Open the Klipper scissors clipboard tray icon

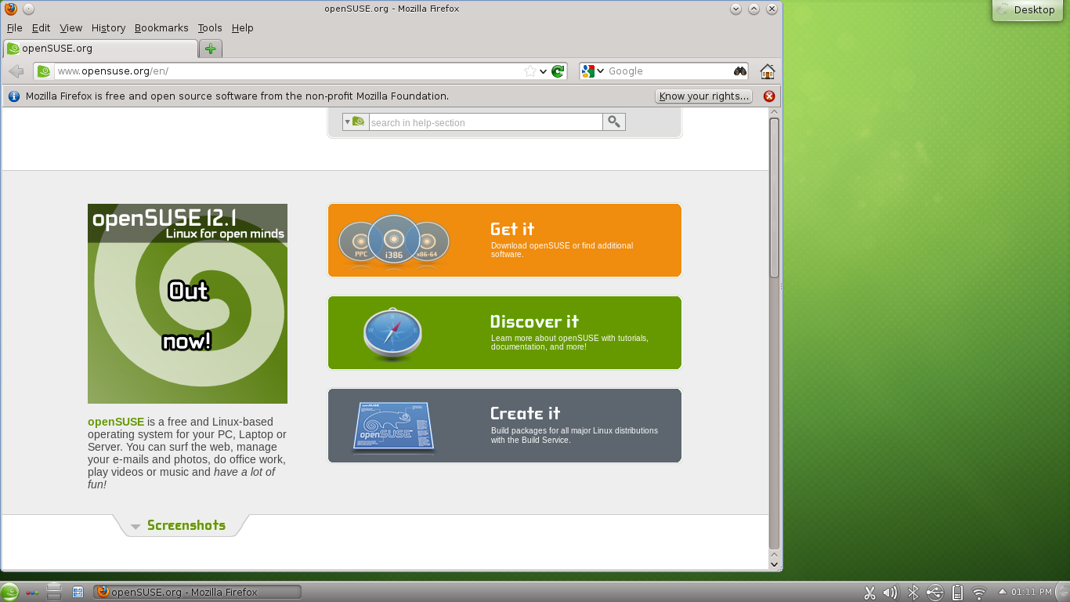pos(869,593)
